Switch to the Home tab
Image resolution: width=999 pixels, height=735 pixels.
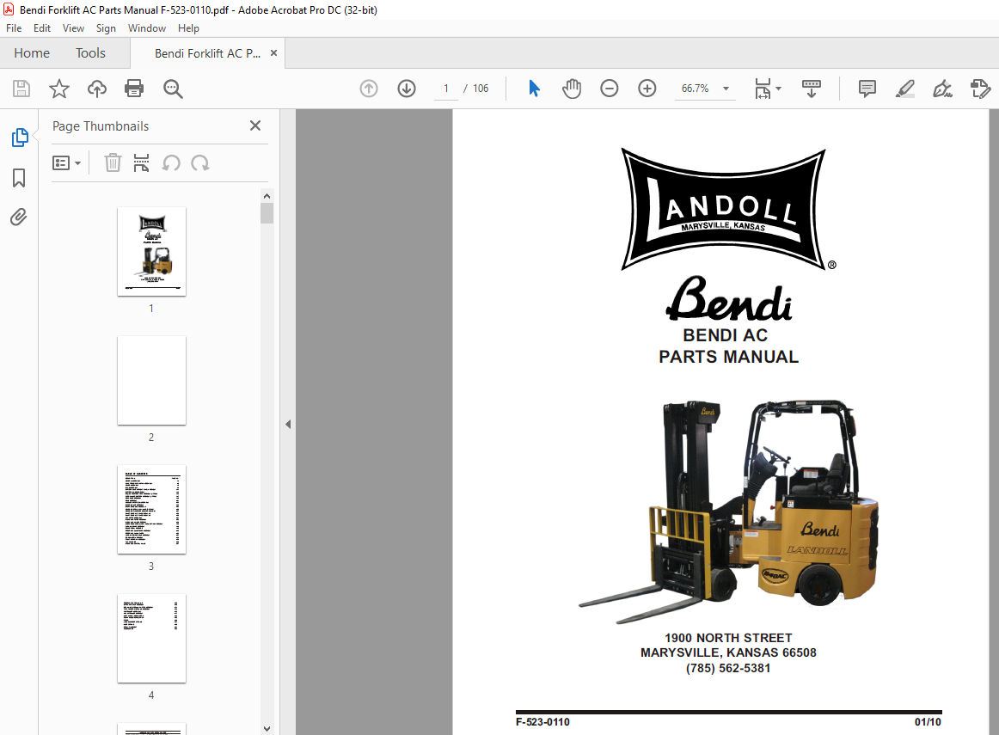[x=32, y=52]
